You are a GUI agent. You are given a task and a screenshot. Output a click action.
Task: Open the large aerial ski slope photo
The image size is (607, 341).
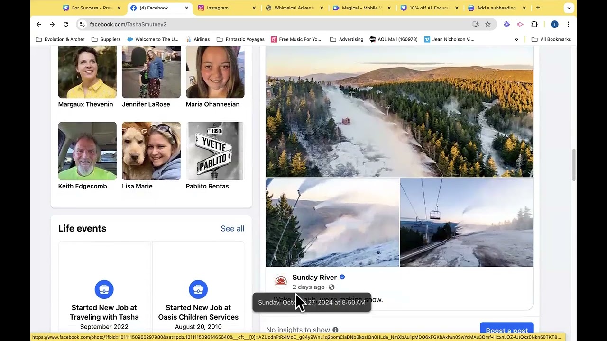click(x=399, y=112)
